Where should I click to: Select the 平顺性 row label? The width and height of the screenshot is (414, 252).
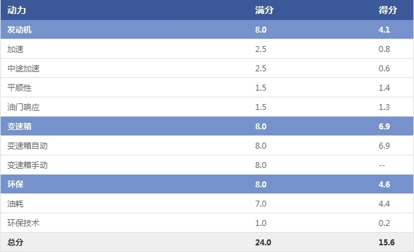coord(19,88)
